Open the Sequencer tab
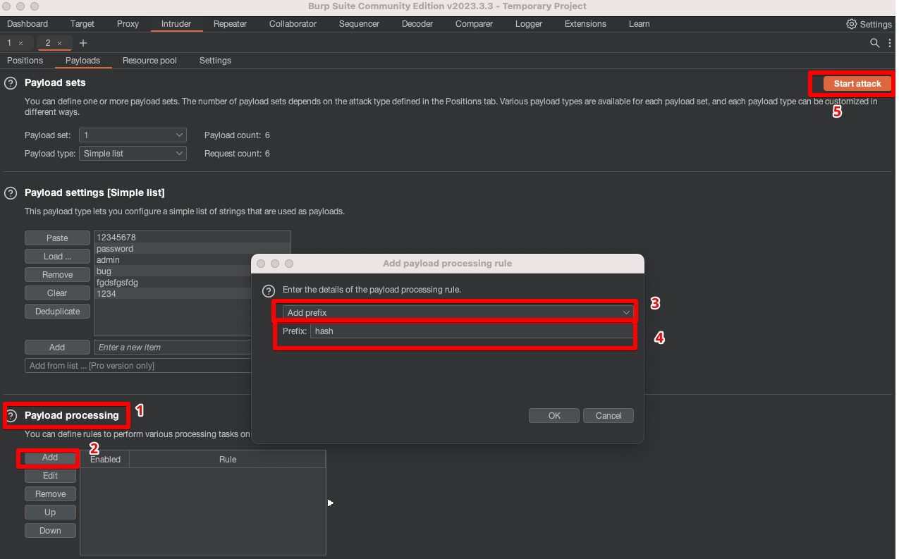 [x=359, y=24]
